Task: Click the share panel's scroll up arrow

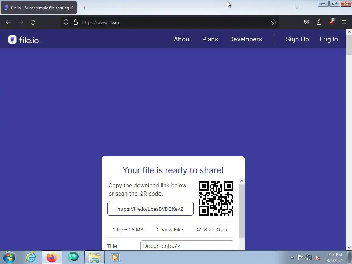Action: pos(242,181)
